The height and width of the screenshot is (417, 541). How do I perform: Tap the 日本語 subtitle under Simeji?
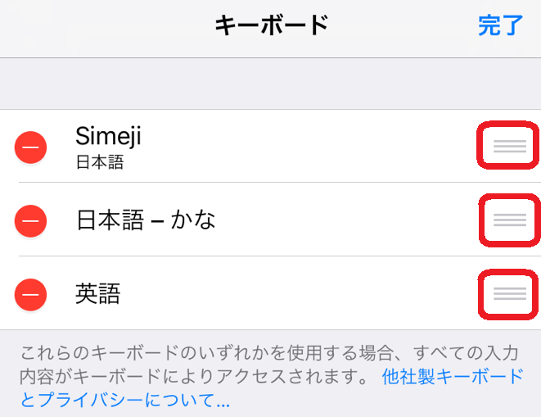(x=100, y=162)
